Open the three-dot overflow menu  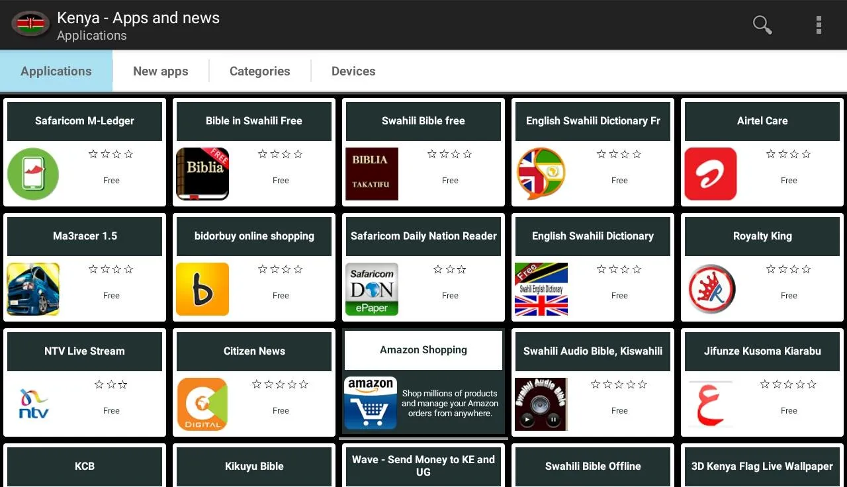point(819,25)
